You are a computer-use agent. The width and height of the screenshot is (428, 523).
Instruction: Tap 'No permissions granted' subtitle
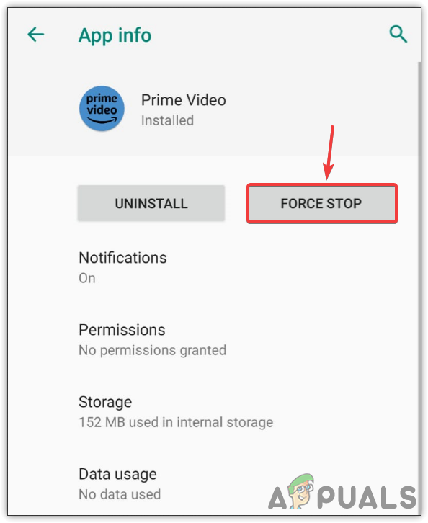click(153, 350)
